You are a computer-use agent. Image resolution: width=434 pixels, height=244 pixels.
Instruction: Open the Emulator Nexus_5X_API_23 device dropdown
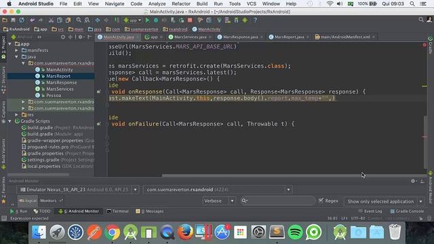pyautogui.click(x=136, y=190)
